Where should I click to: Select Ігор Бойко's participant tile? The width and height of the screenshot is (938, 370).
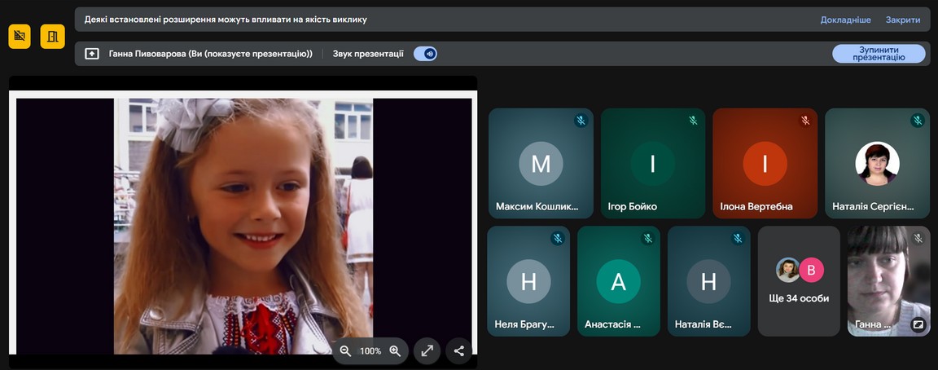652,163
